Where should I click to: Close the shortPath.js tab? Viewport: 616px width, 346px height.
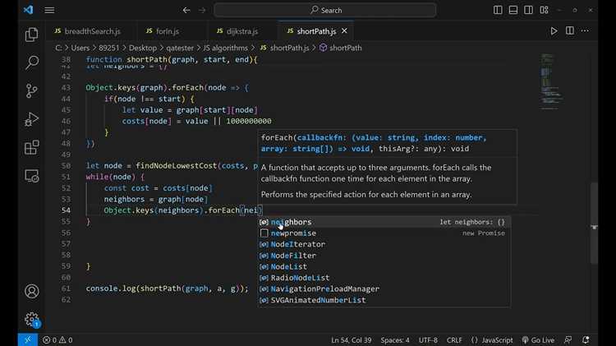tap(344, 30)
